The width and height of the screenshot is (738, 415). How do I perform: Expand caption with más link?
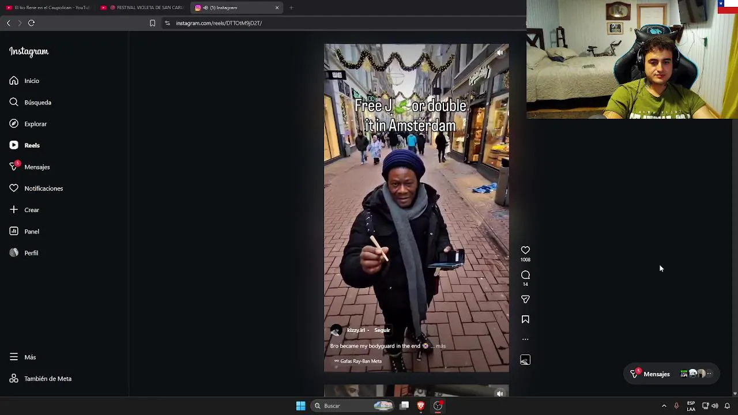coord(441,346)
